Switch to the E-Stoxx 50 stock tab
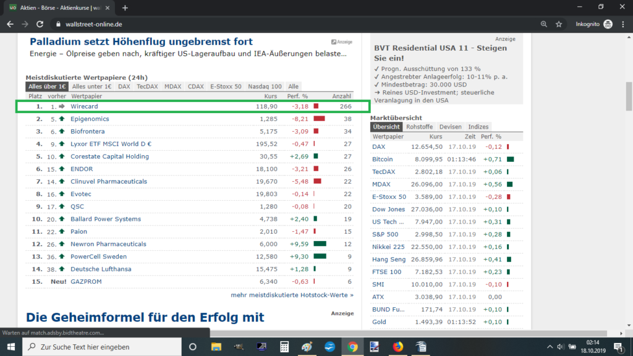The image size is (633, 356). (x=226, y=87)
